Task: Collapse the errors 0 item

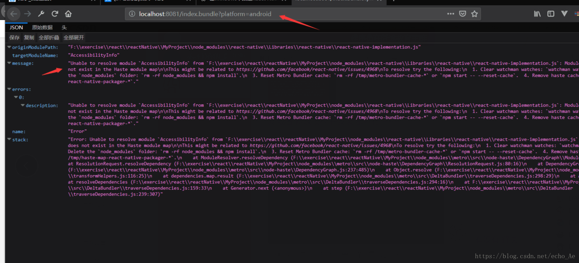Action: pos(16,97)
